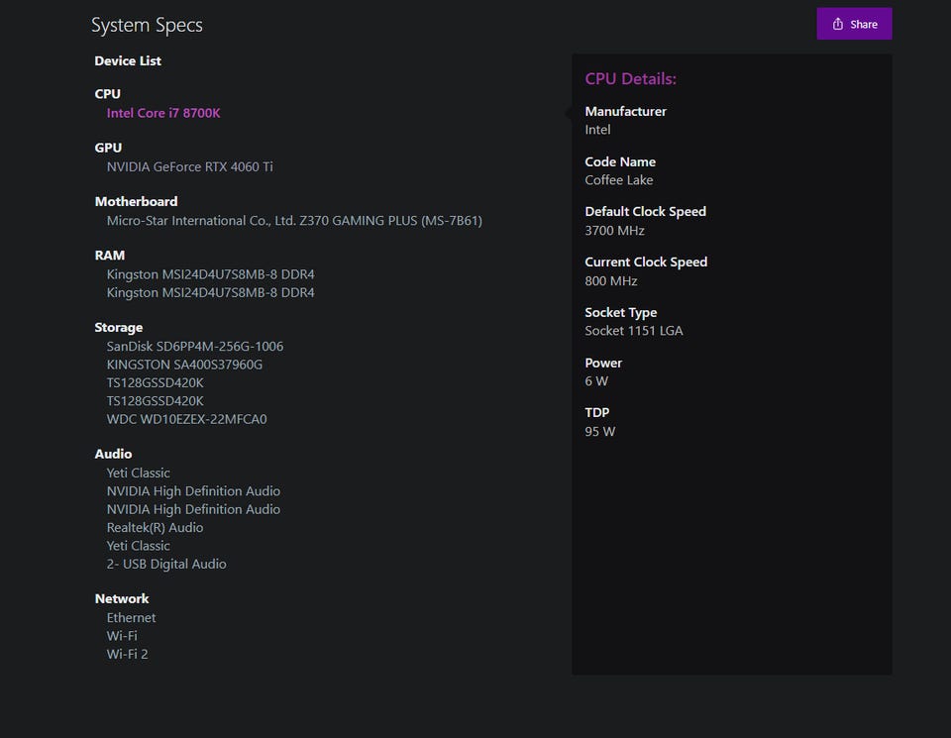Image resolution: width=951 pixels, height=738 pixels.
Task: Click the Current Clock Speed label
Action: 646,262
